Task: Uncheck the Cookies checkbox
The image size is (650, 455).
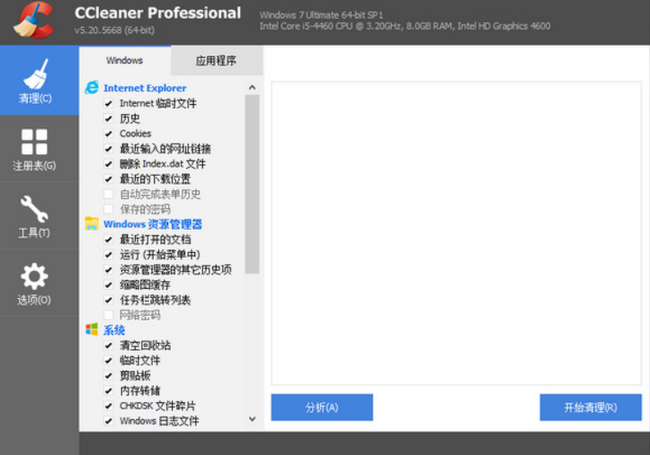Action: tap(109, 134)
